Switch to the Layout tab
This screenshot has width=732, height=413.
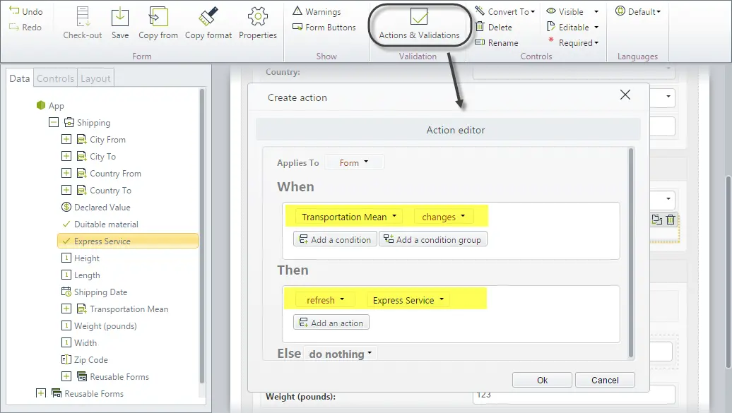(x=95, y=78)
